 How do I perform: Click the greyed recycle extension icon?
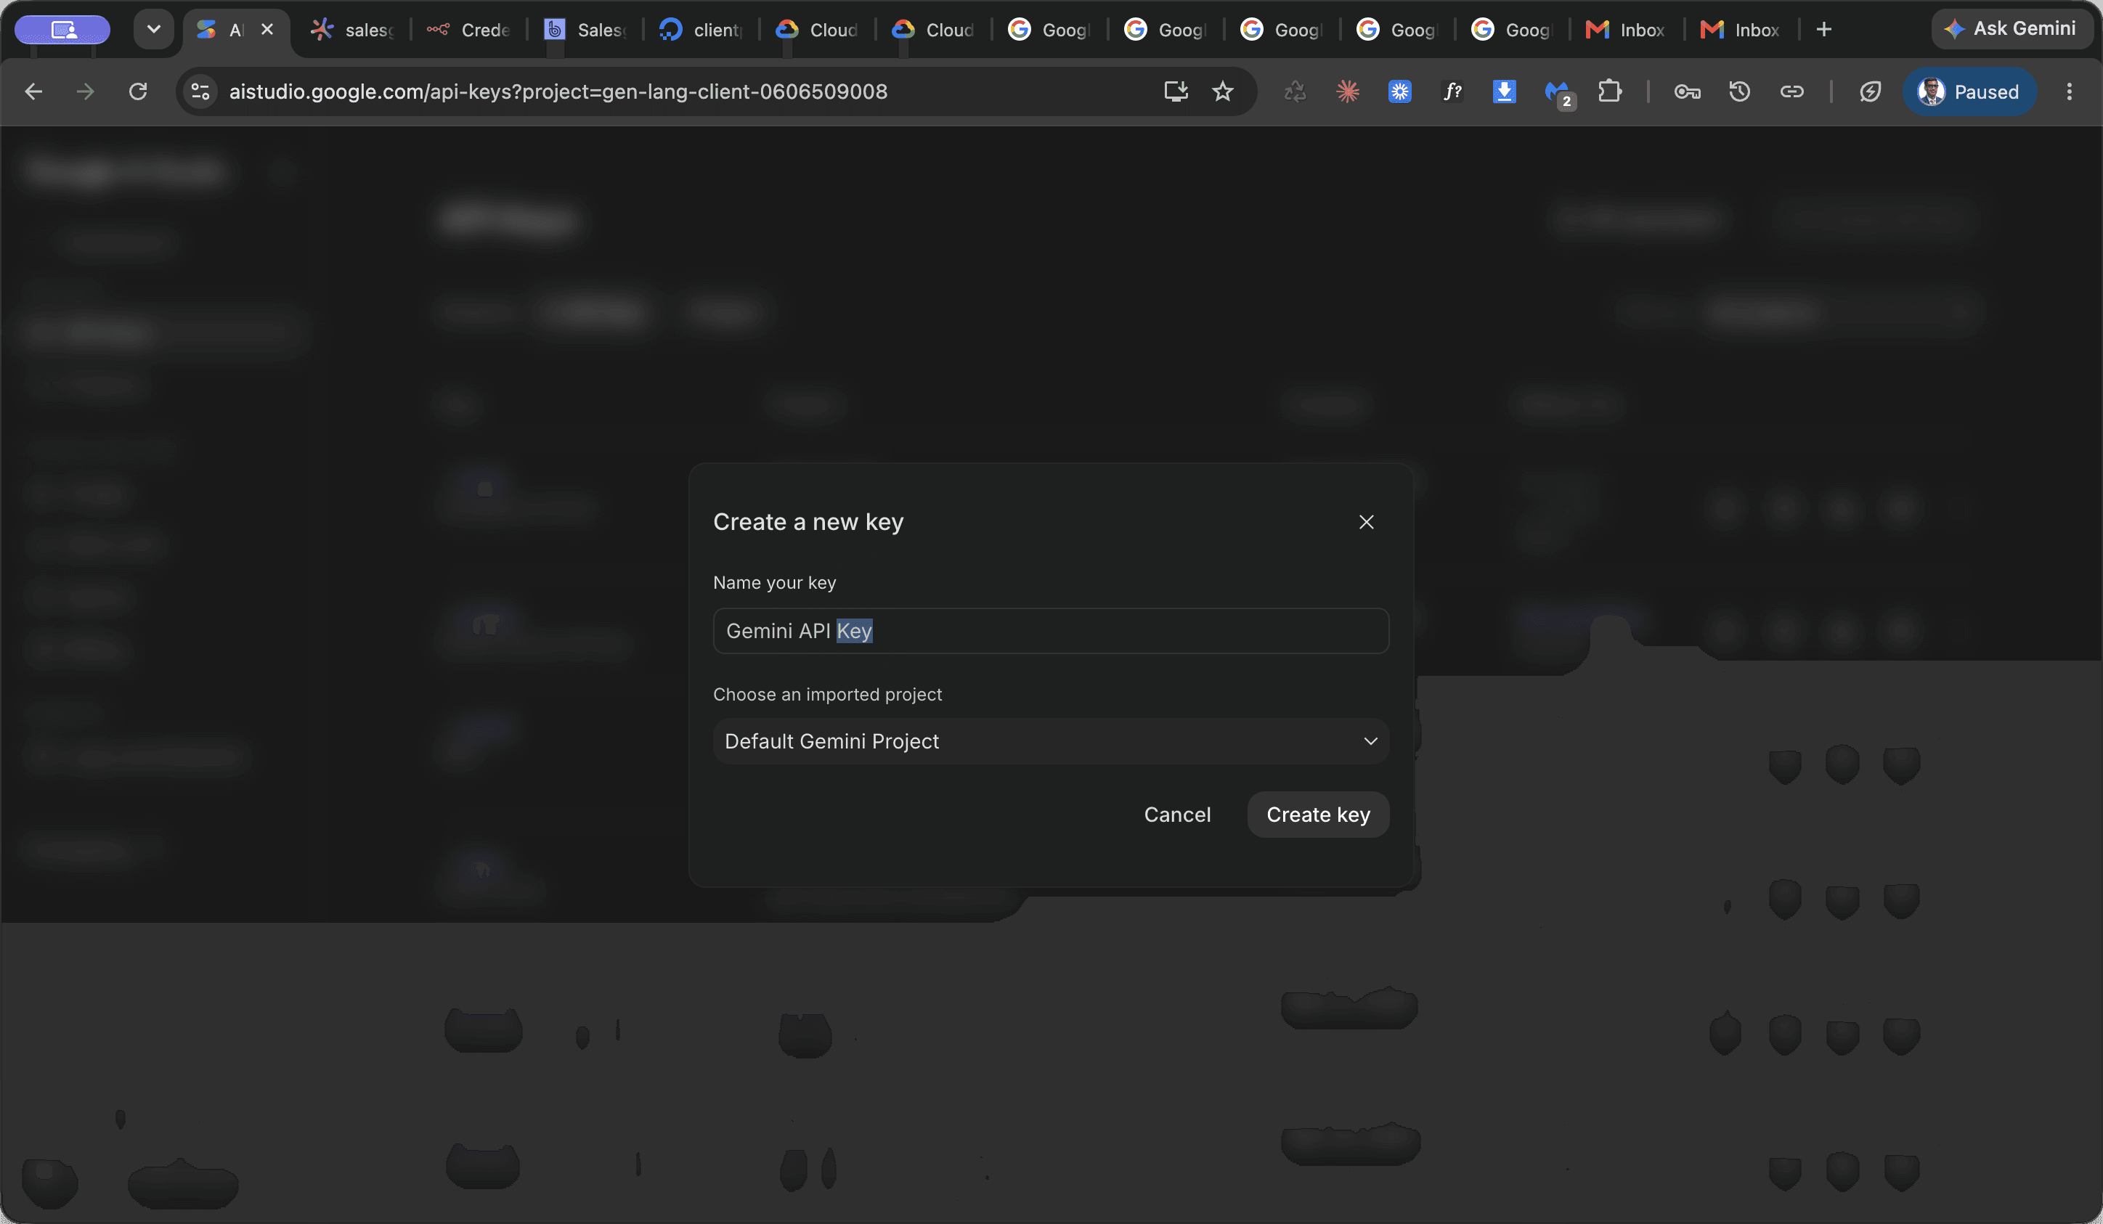pyautogui.click(x=1295, y=91)
